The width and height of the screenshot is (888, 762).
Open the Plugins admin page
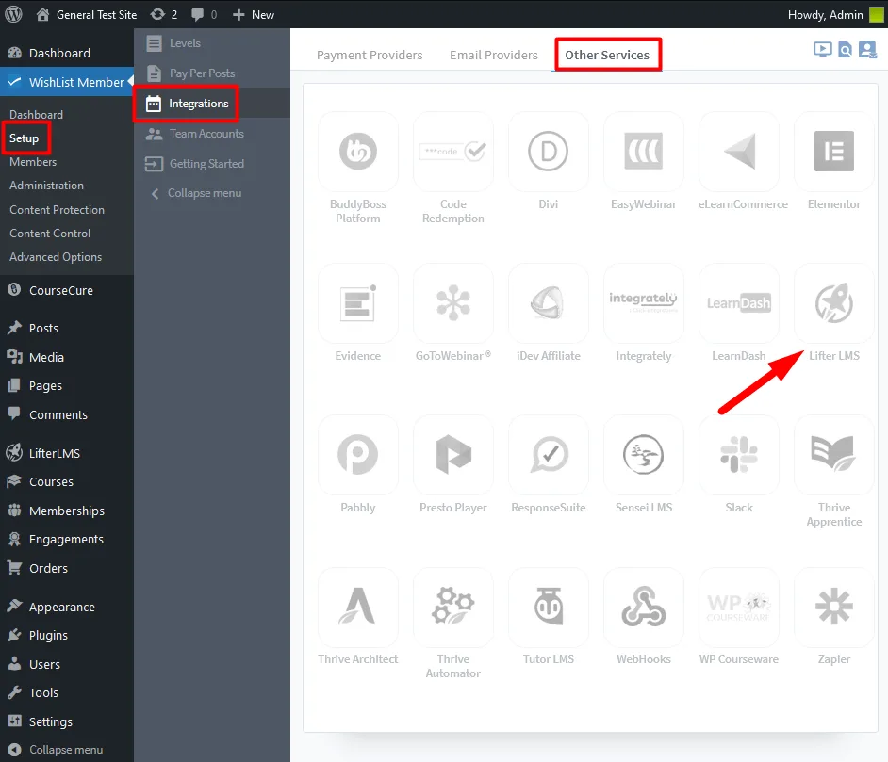(47, 635)
